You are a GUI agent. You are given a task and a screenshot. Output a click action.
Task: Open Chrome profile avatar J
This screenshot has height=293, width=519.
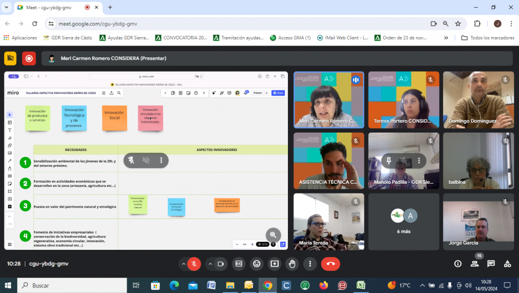coord(497,23)
